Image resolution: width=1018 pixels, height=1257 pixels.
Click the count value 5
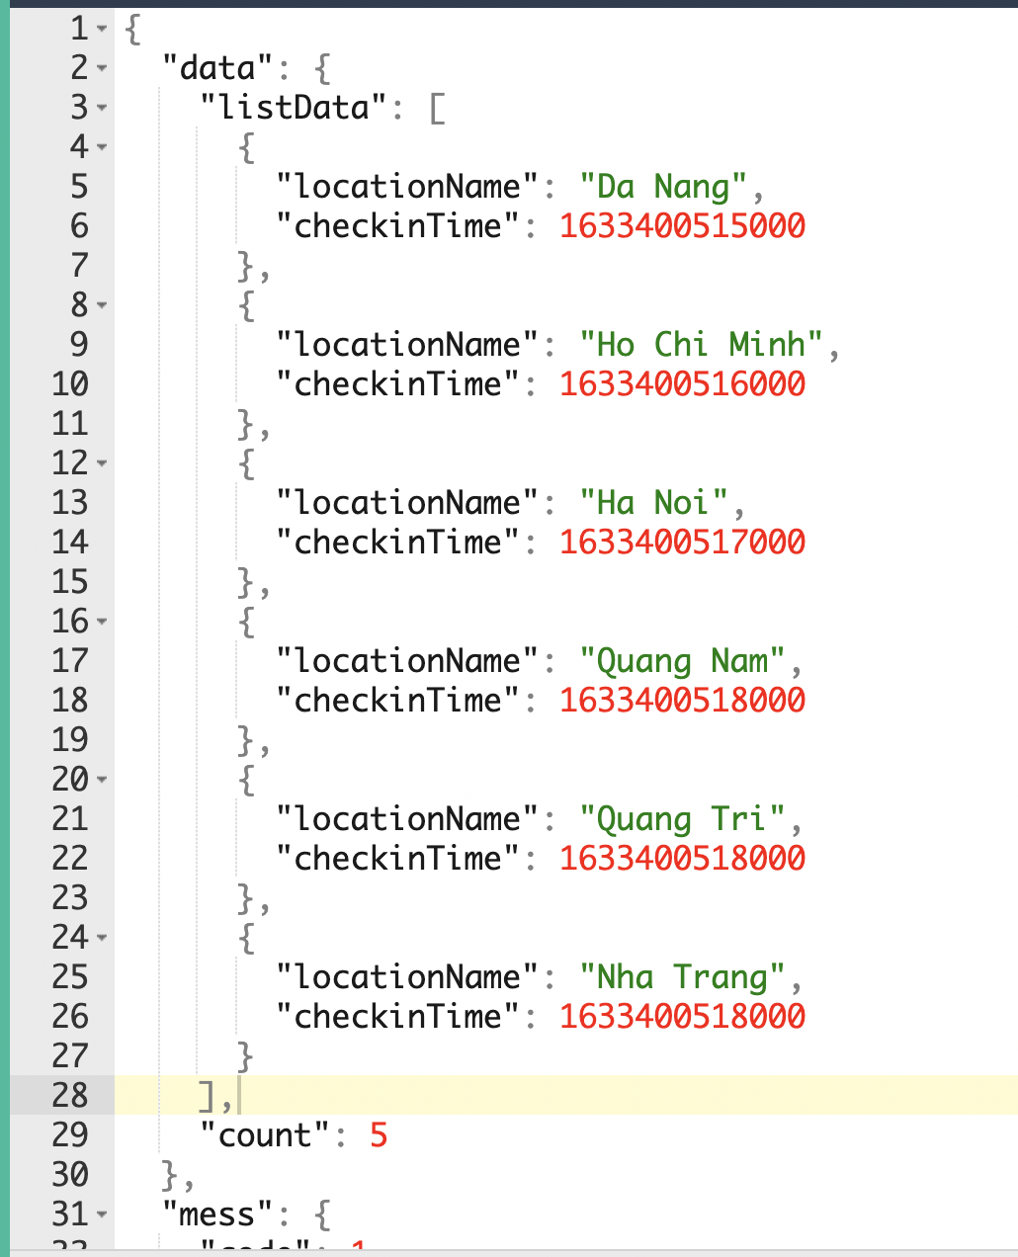coord(379,1135)
